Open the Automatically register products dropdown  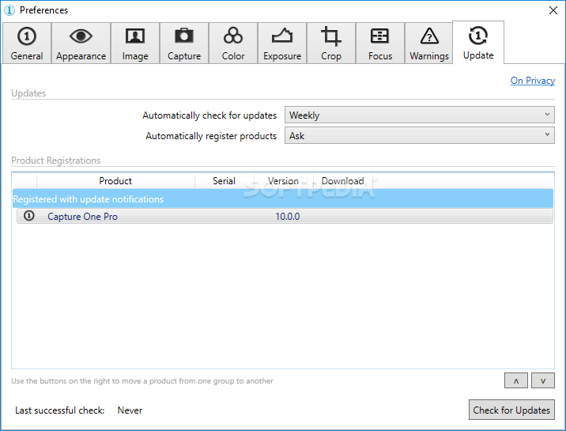point(420,135)
